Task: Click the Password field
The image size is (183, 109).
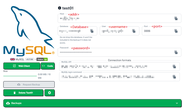Action: tap(119, 52)
